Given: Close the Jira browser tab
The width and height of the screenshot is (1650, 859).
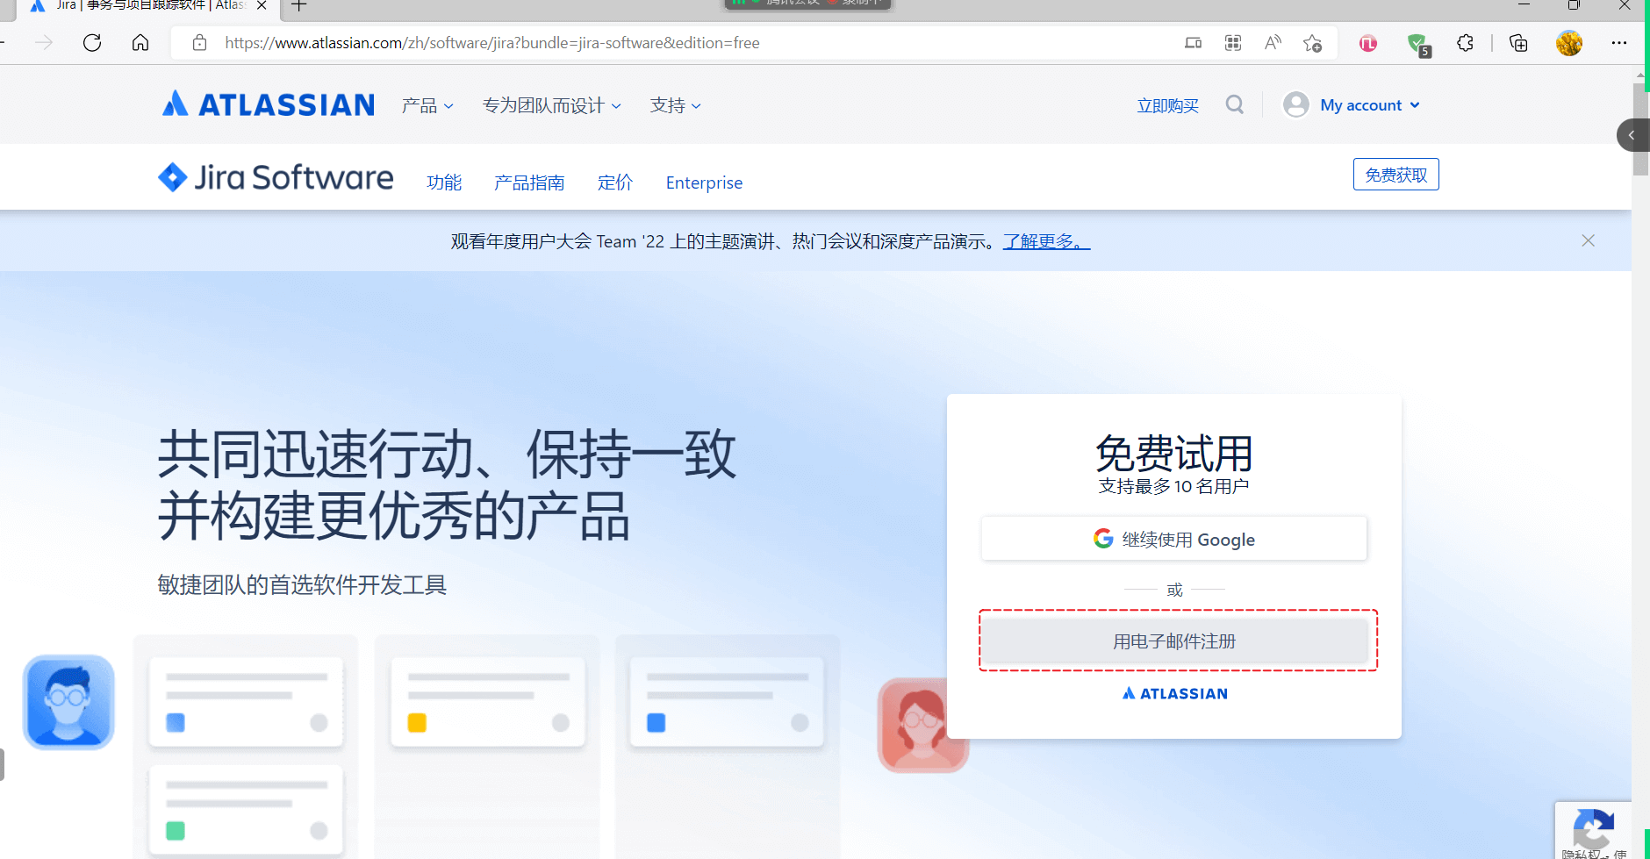Looking at the screenshot, I should (x=262, y=6).
